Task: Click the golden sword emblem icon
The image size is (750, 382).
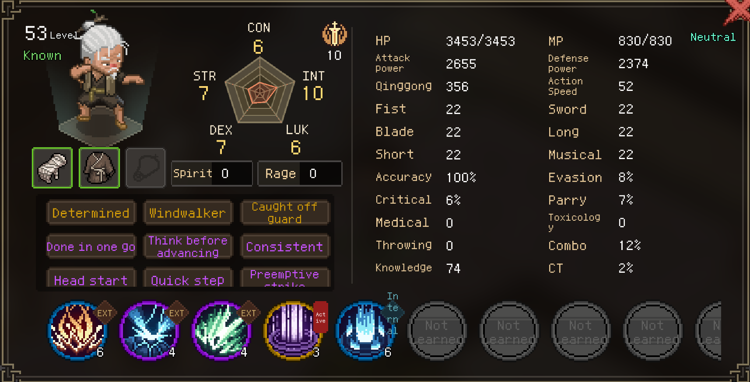Action: 335,35
